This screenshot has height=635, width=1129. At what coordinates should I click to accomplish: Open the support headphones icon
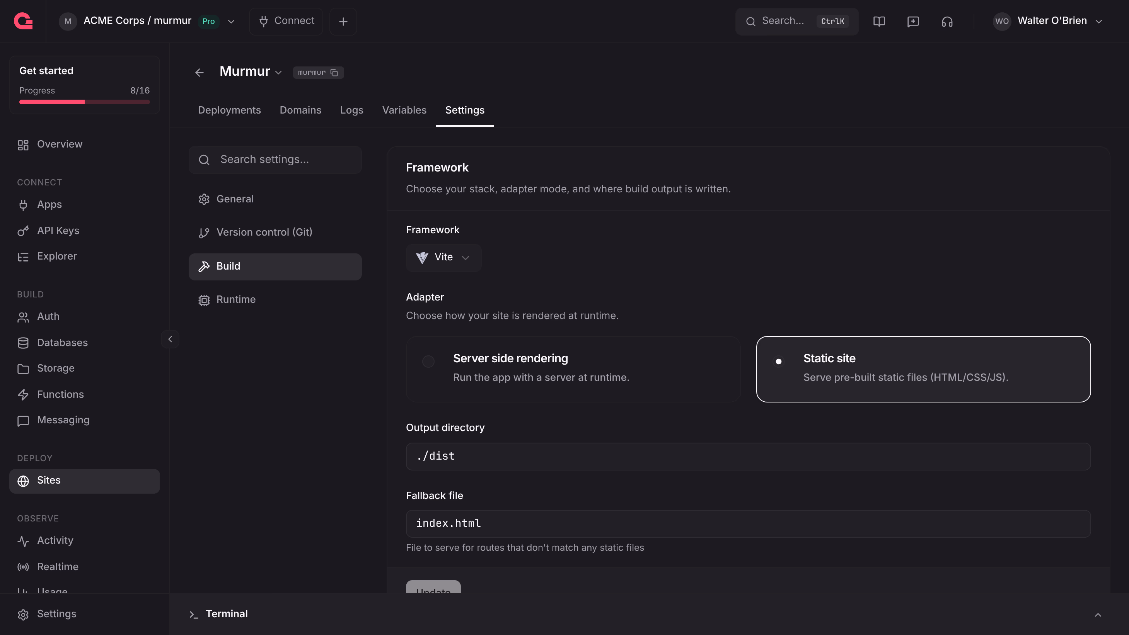pos(947,22)
